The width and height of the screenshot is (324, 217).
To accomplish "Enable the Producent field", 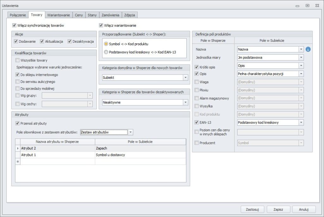I will 197,143.
